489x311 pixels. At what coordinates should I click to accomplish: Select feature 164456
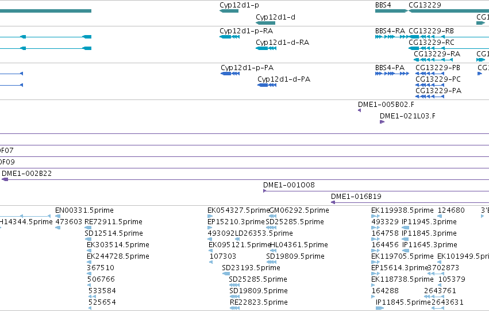point(385,245)
